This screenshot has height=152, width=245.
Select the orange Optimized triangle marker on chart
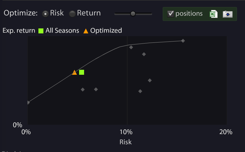pyautogui.click(x=75, y=73)
